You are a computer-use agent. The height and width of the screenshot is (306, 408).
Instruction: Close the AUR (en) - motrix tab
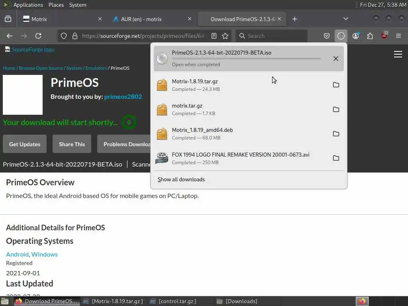tap(190, 19)
